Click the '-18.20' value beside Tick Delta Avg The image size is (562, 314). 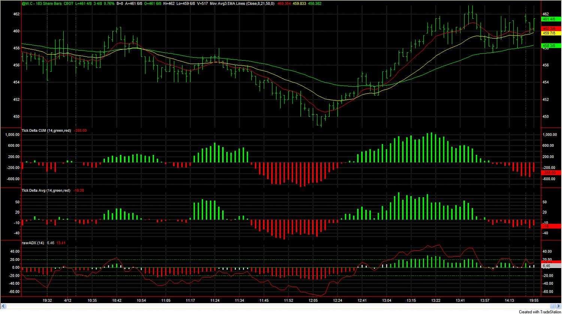coord(79,190)
